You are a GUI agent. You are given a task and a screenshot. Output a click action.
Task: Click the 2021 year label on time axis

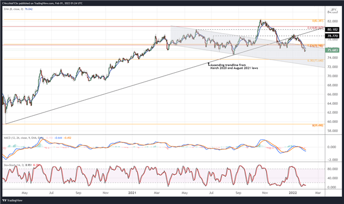click(x=132, y=193)
